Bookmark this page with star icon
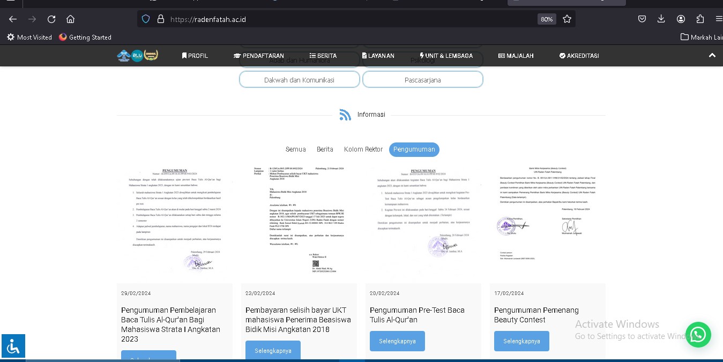 point(567,19)
